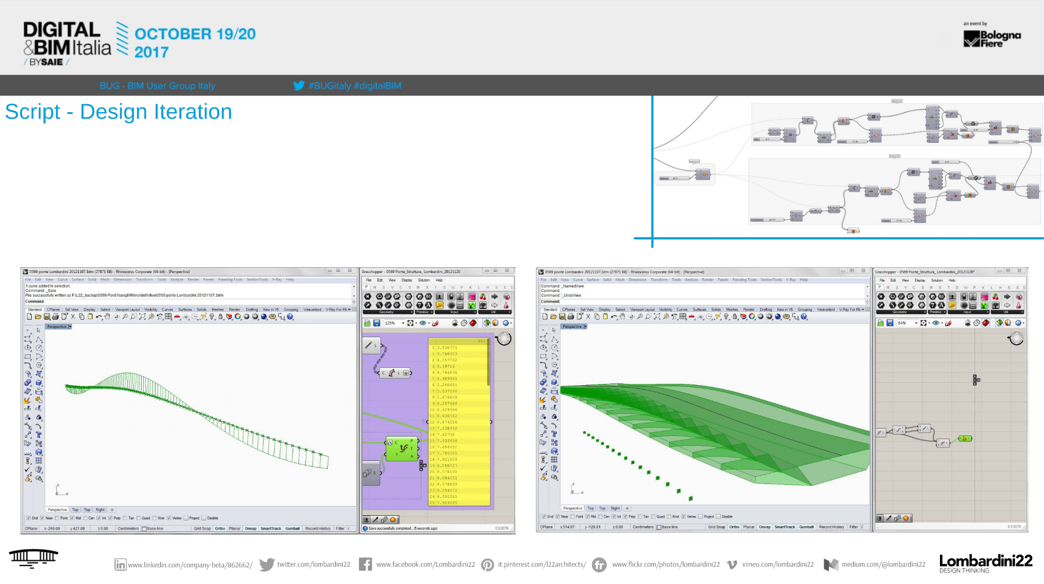Select Pan hand tool in left Rhino

[x=108, y=317]
